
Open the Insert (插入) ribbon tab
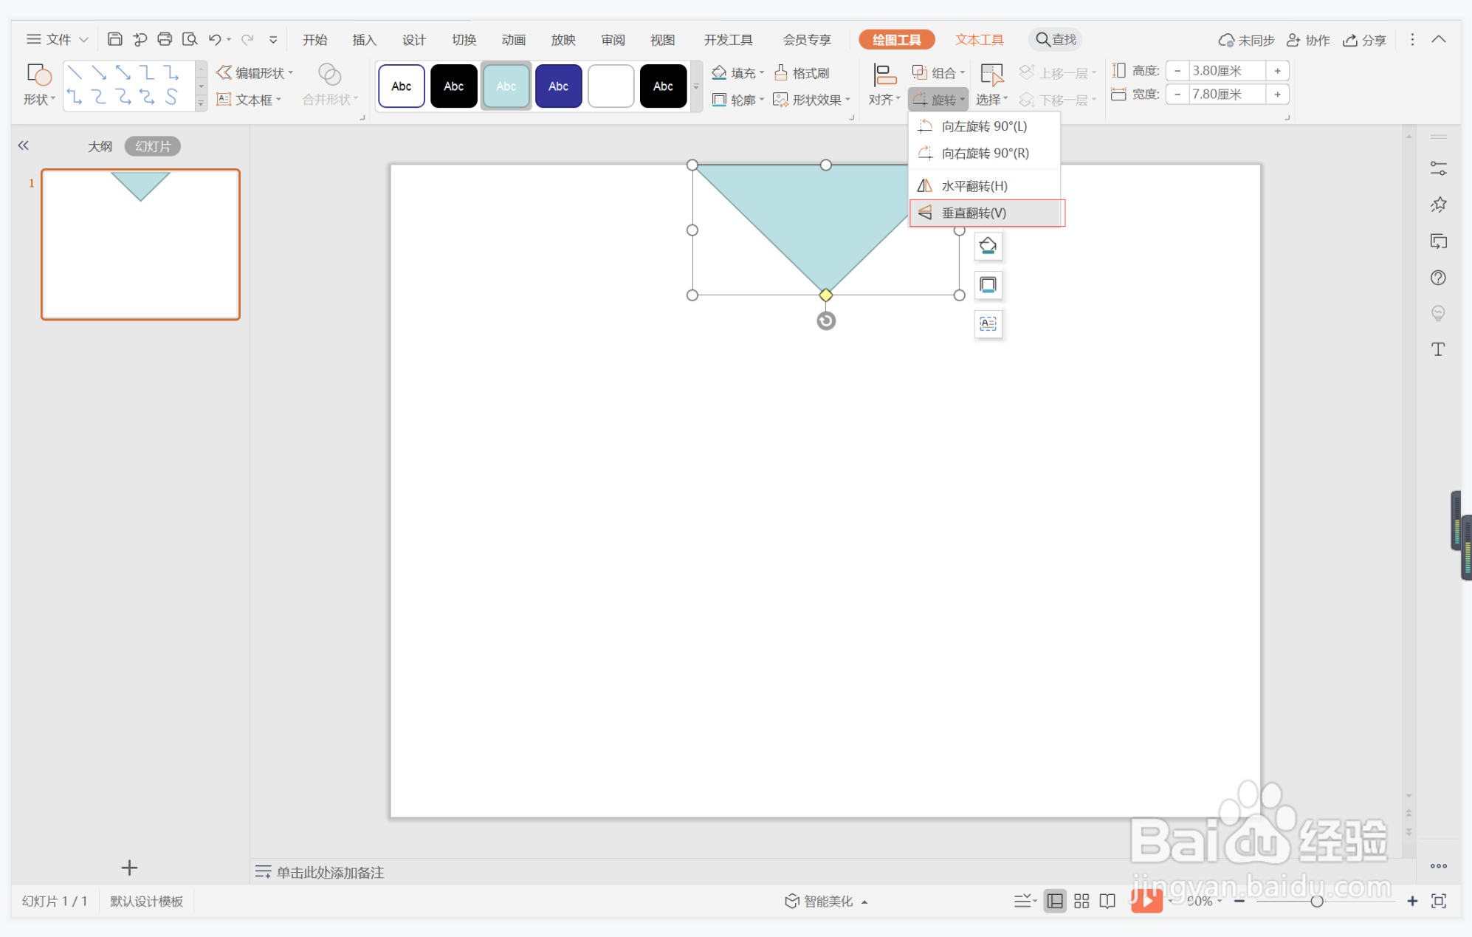[x=364, y=40]
